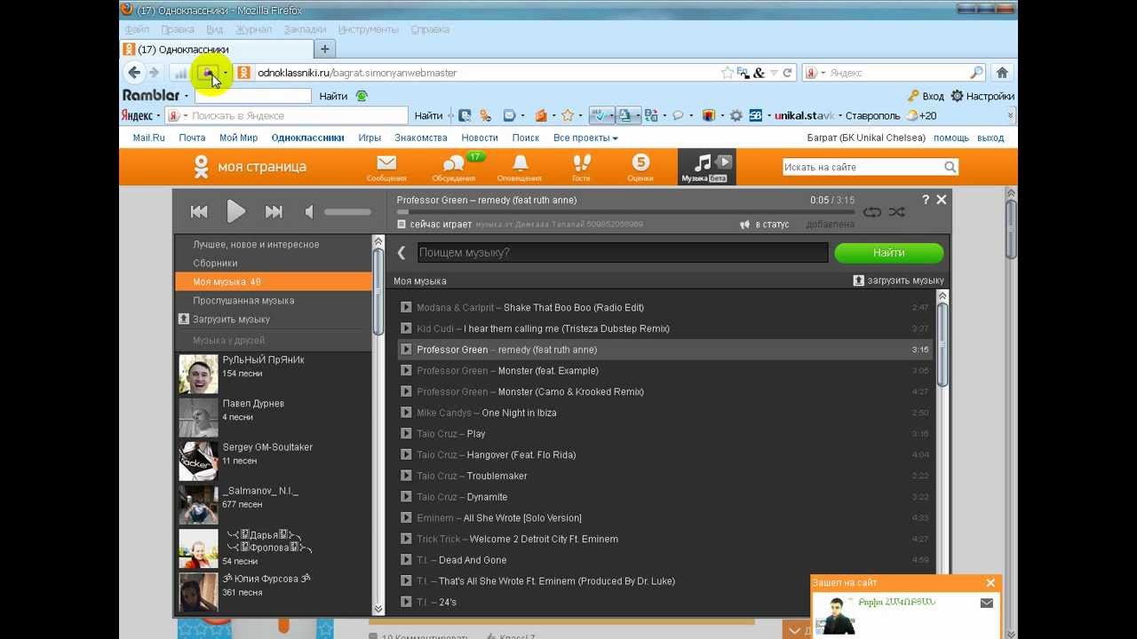Image resolution: width=1137 pixels, height=639 pixels.
Task: Play Mike Candys One Night in Ibiza
Action: (x=406, y=413)
